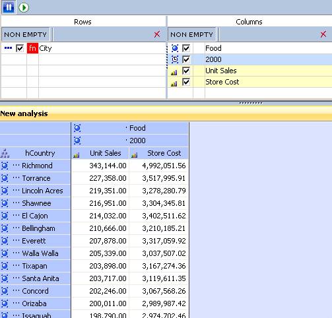Open the blue dots menu beside City

pos(8,48)
